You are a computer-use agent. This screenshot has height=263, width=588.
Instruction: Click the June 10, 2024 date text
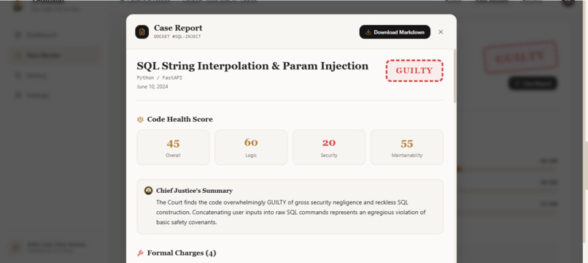(152, 86)
